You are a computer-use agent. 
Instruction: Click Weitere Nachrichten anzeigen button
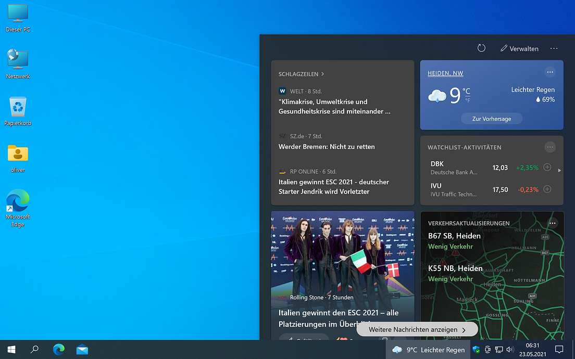pyautogui.click(x=417, y=329)
